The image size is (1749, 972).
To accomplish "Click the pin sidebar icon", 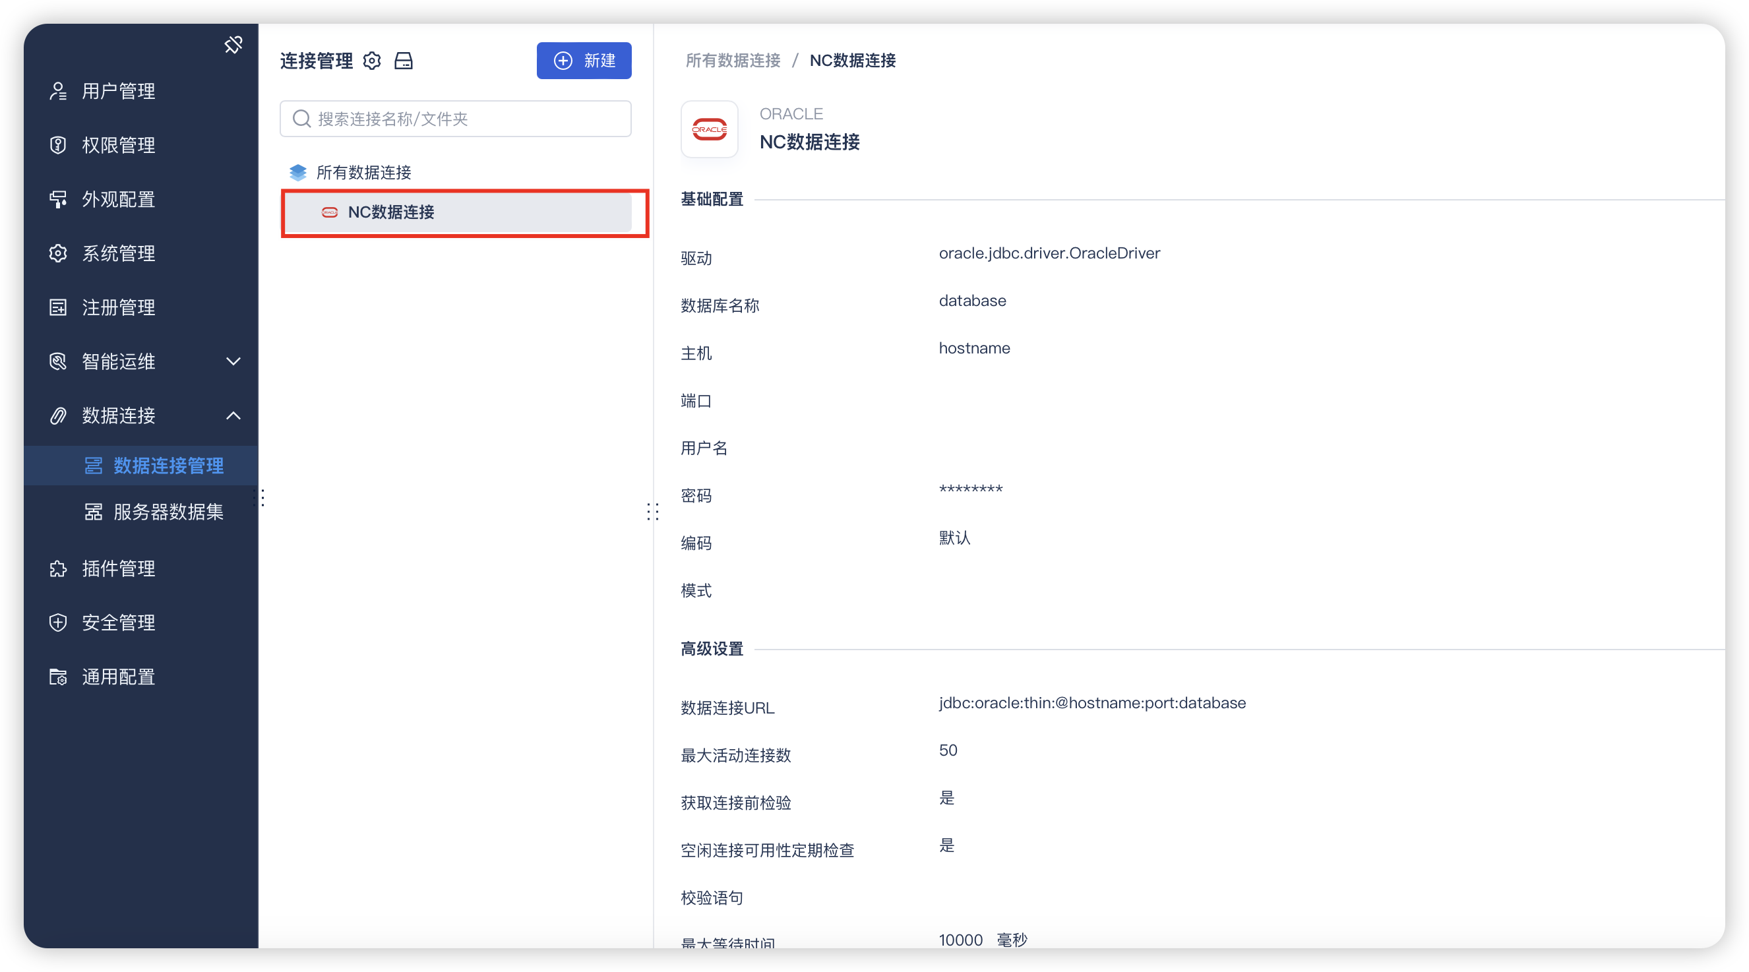I will 233,45.
